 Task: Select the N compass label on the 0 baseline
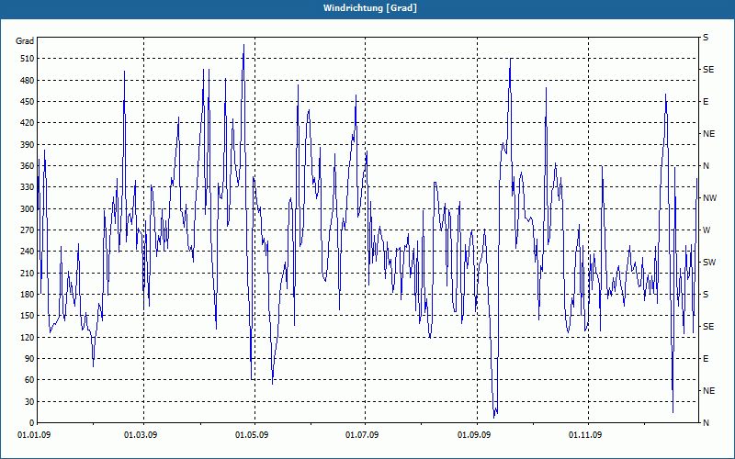[707, 423]
